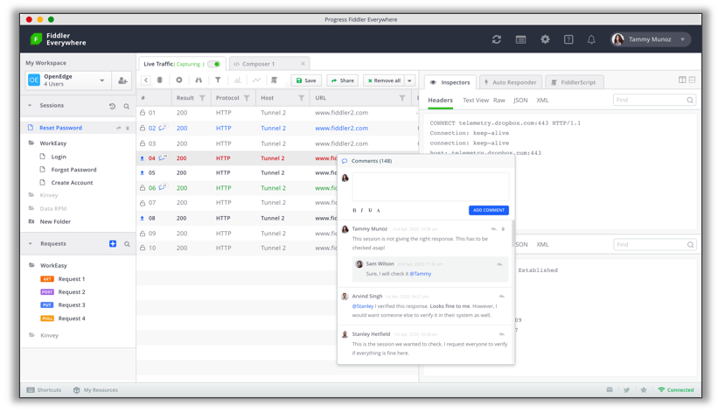Click the line graph toolbar icon
725x413 pixels.
[256, 80]
